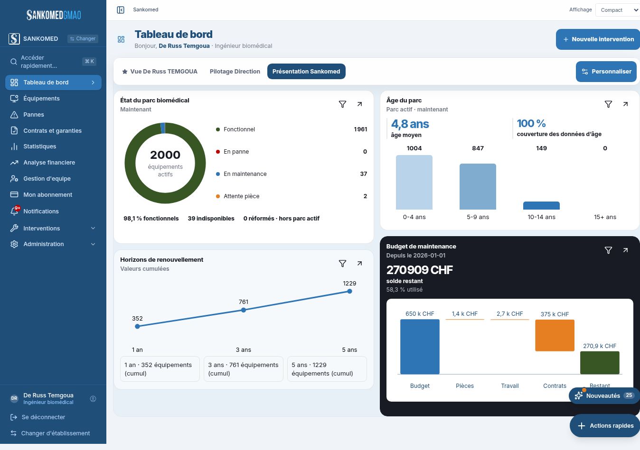Click the En maintenance blue legend dot
Screen dimensions: 640x450
[x=218, y=174]
